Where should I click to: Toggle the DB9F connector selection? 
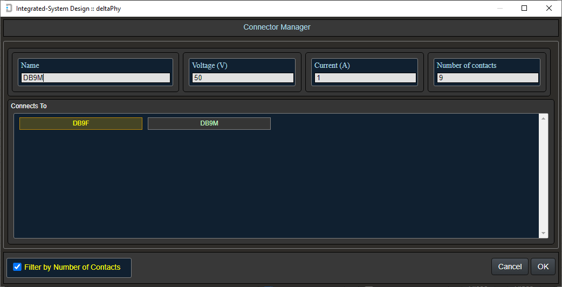click(81, 123)
